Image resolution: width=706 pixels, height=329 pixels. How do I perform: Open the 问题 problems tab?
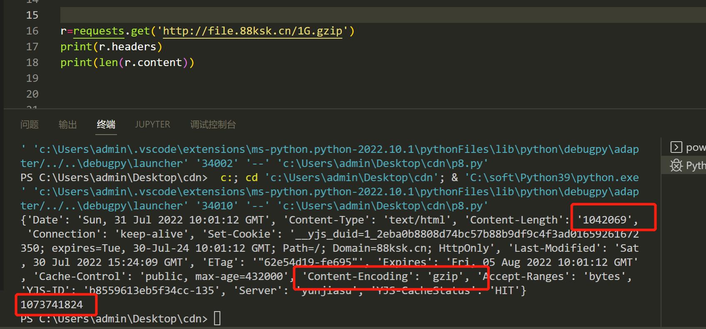coord(30,124)
